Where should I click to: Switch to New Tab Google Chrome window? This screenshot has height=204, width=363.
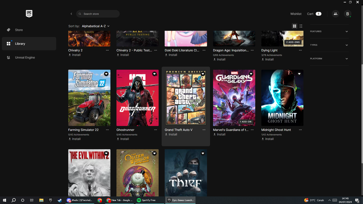coord(119,200)
